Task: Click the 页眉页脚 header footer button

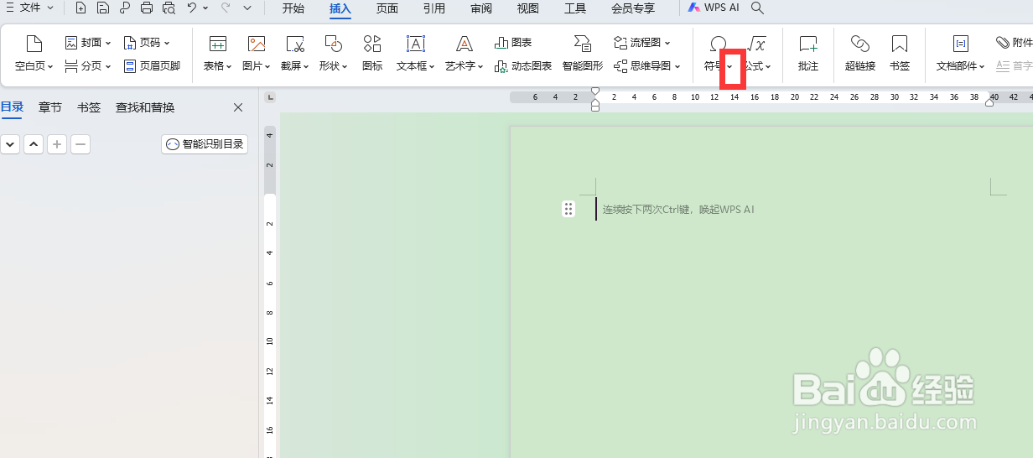Action: 152,65
